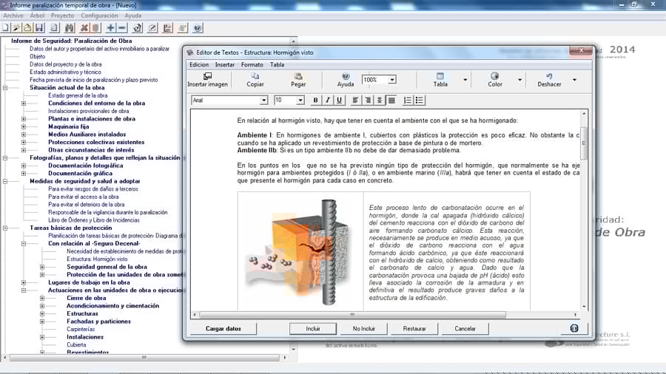Expand Documentación fotográfica node

click(24, 166)
